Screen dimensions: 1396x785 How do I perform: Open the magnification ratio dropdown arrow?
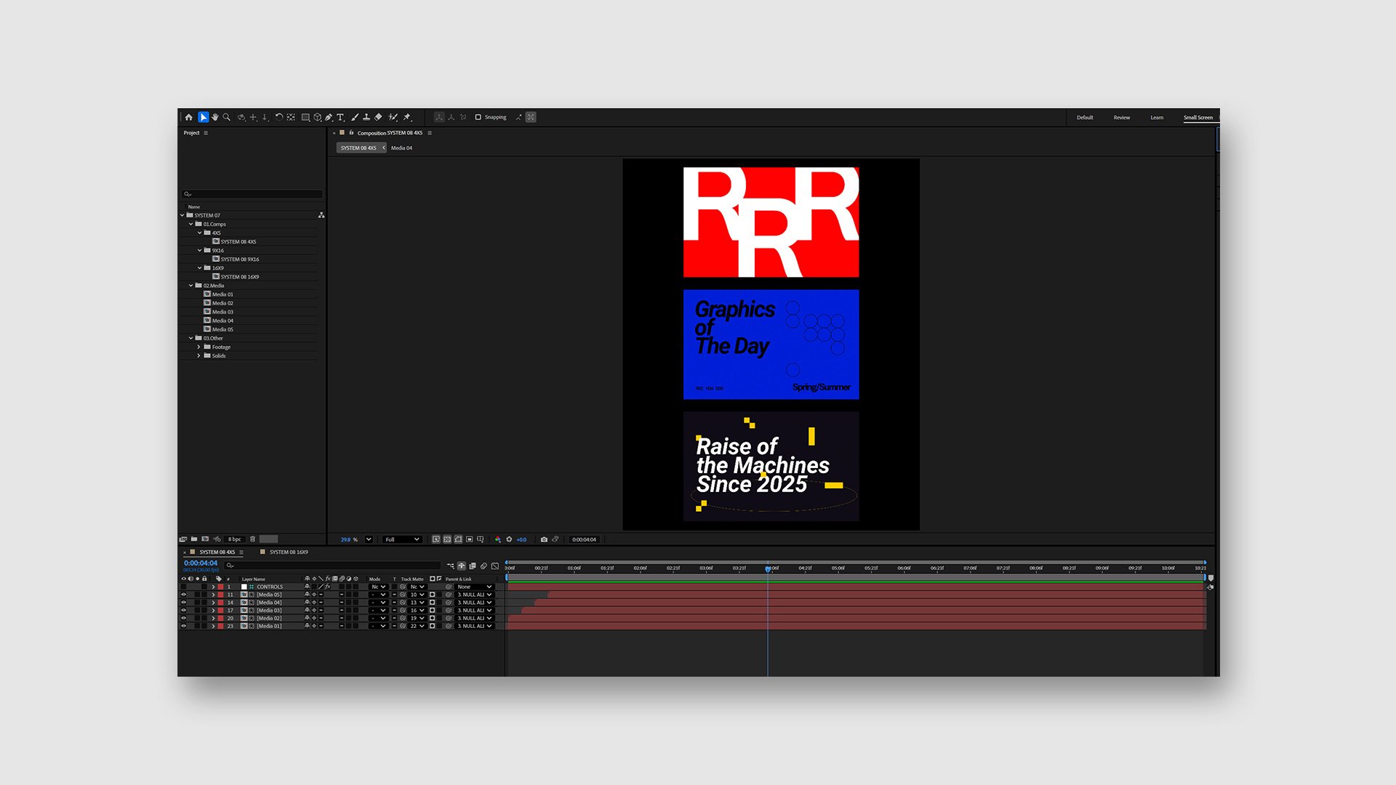click(x=369, y=539)
